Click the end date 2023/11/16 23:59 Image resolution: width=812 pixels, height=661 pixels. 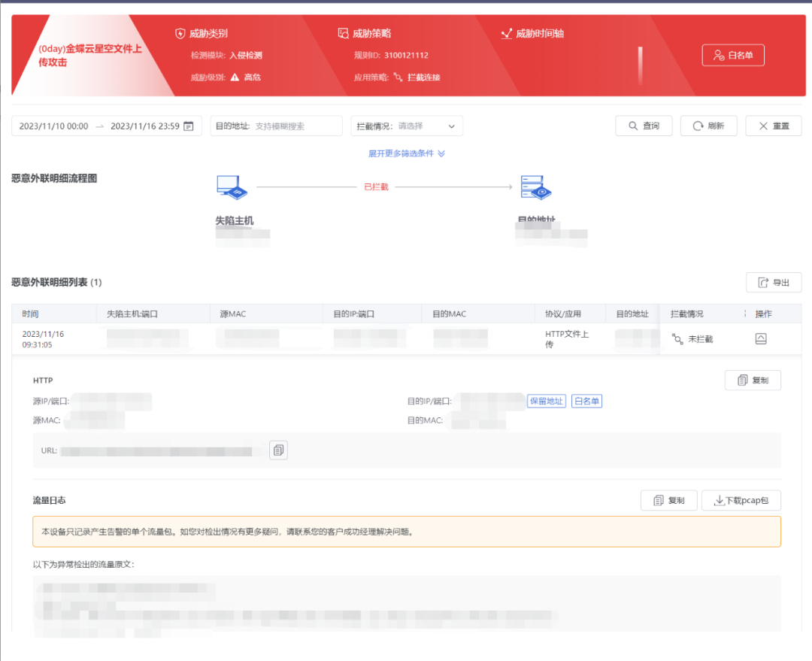(x=145, y=126)
